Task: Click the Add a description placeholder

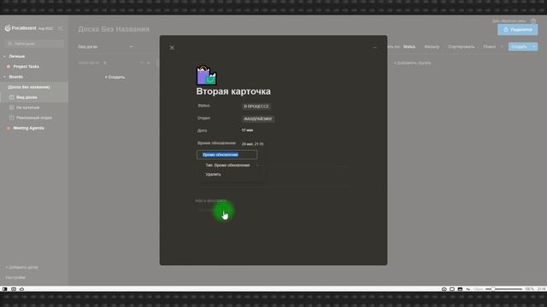Action: 211,201
